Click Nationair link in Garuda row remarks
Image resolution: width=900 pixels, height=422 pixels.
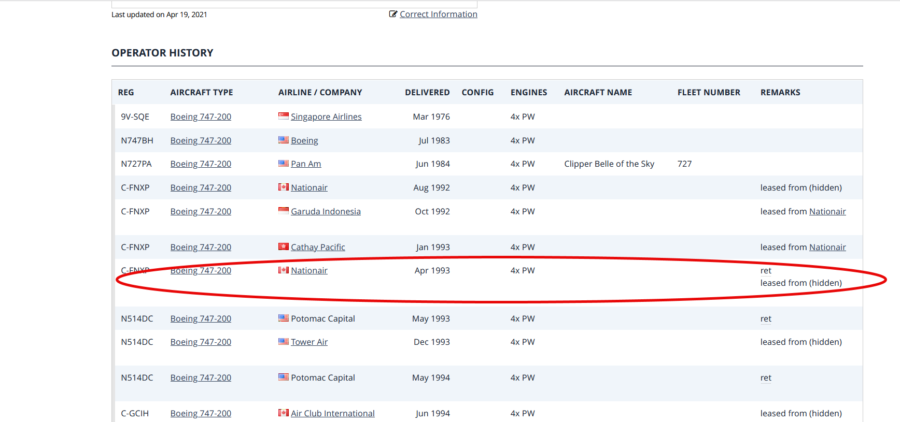tap(827, 212)
